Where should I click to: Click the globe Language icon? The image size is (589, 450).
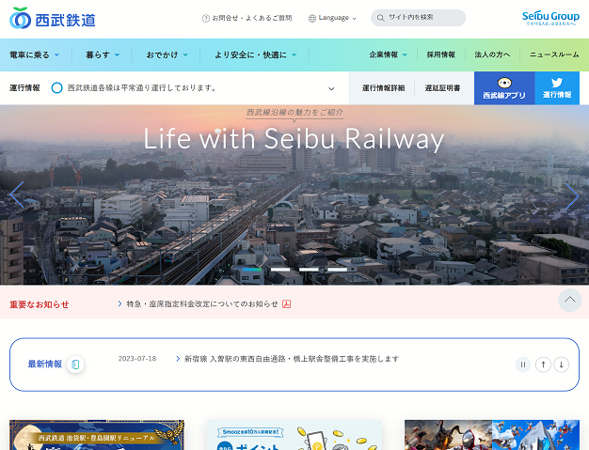pyautogui.click(x=311, y=18)
